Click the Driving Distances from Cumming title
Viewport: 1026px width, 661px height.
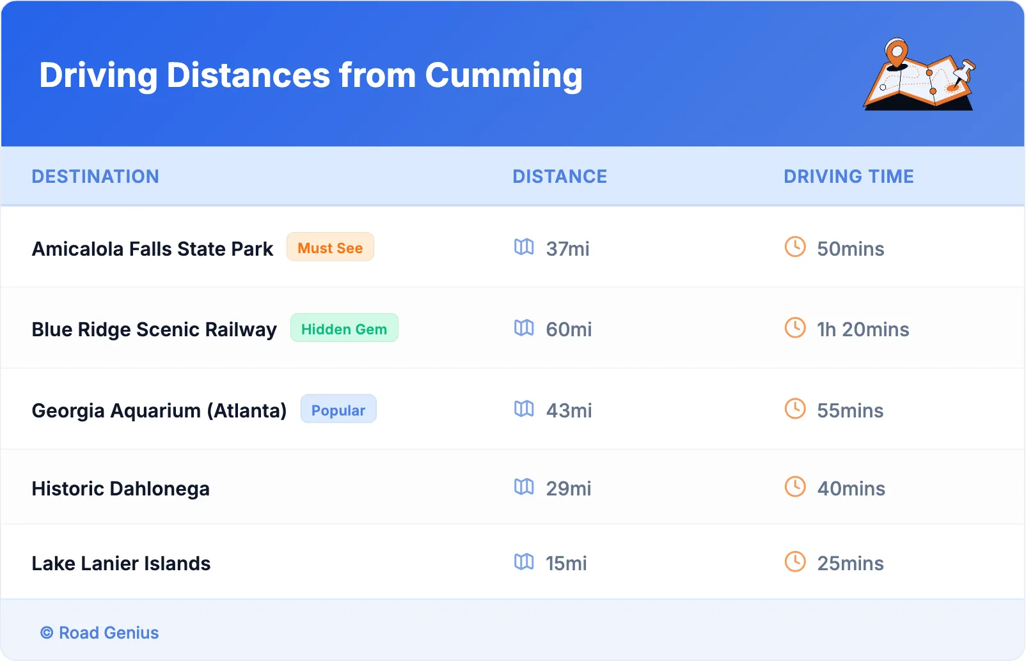coord(311,75)
